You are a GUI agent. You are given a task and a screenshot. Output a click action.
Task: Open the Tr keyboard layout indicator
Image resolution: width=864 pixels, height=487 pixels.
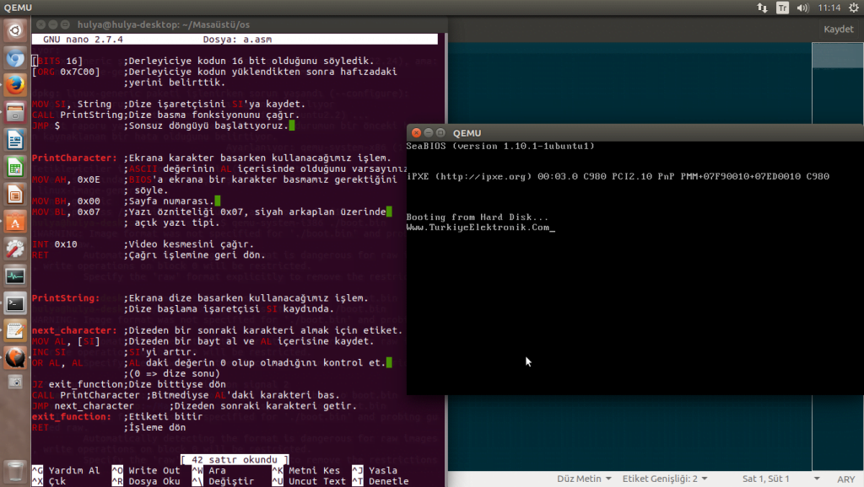pyautogui.click(x=782, y=8)
